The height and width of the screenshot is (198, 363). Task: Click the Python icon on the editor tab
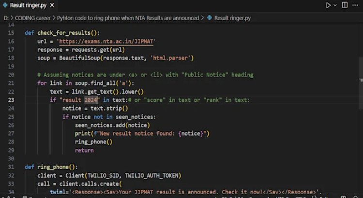5,5
